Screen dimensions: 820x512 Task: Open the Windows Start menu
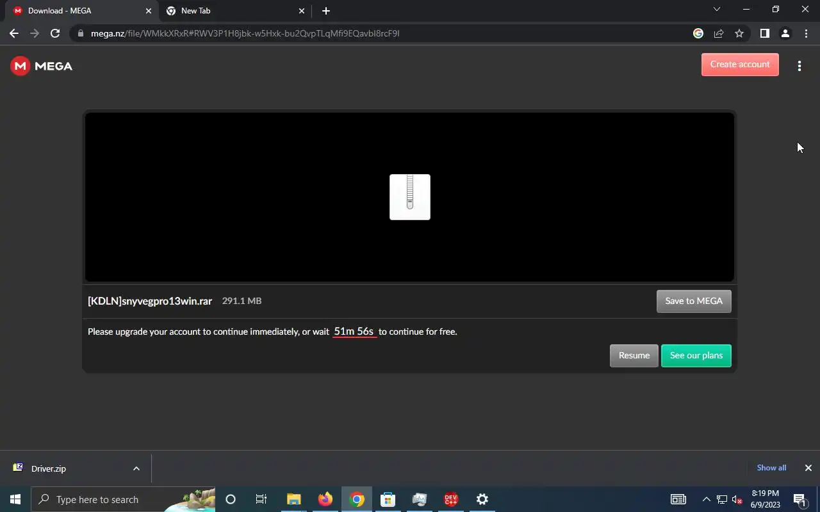tap(15, 499)
